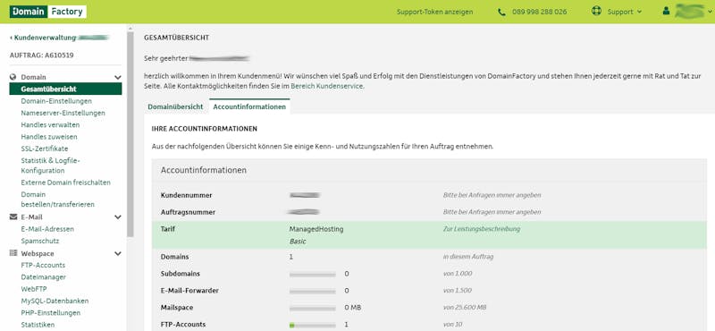Switch to the Domainübersicht tab
The image size is (715, 331).
[x=175, y=106]
